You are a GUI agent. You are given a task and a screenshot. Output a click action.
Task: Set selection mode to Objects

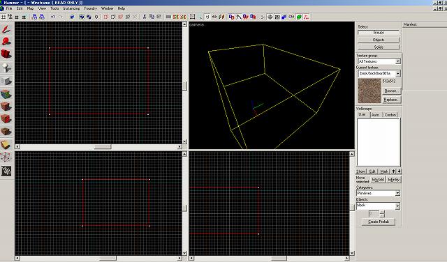coord(379,40)
